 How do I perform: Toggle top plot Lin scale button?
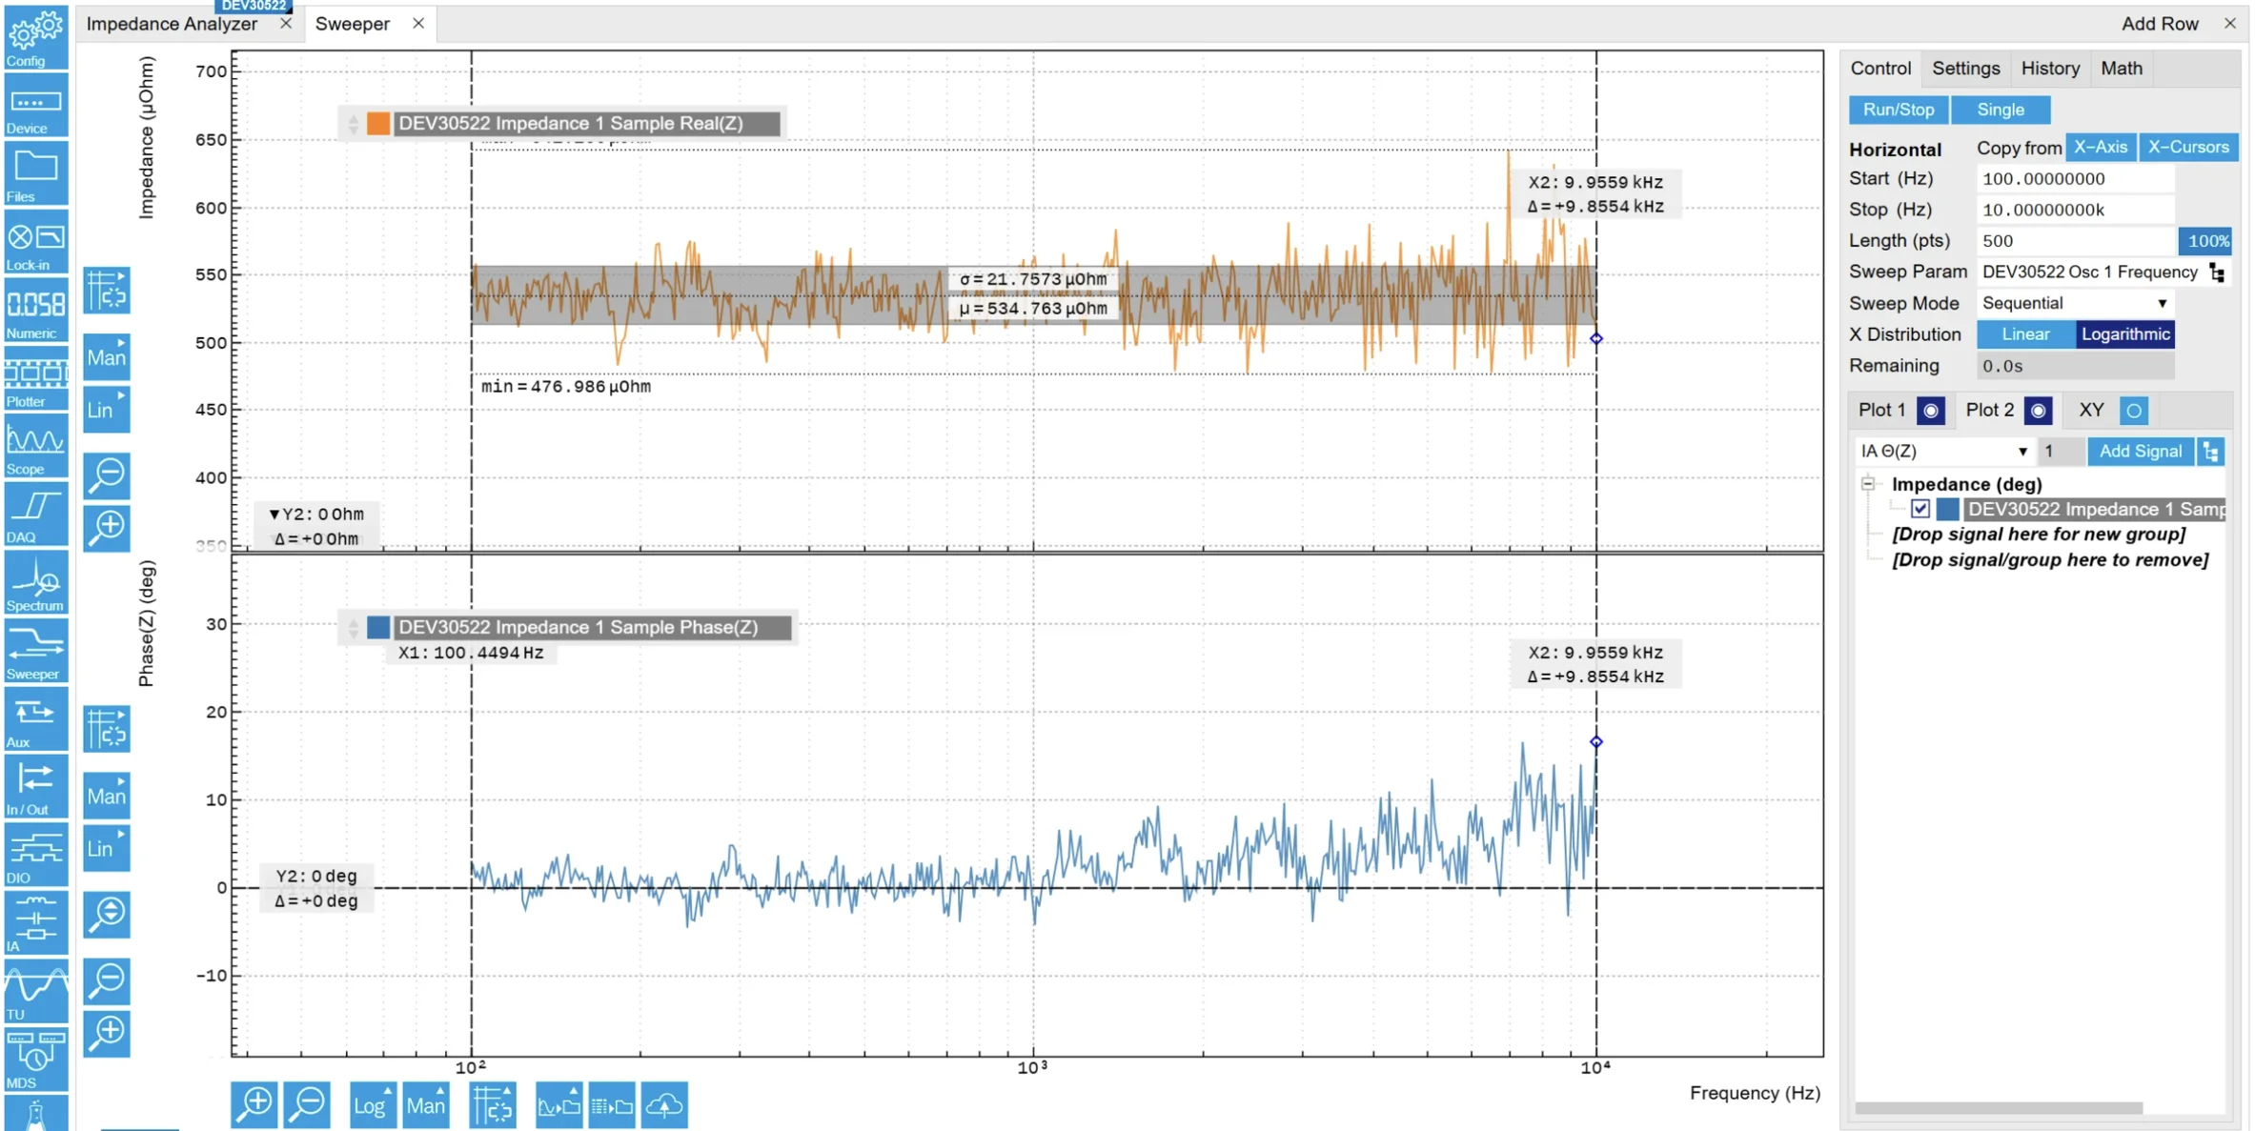coord(107,410)
